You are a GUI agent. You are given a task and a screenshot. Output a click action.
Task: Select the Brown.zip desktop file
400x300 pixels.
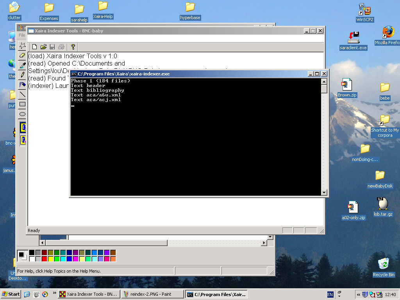point(347,88)
